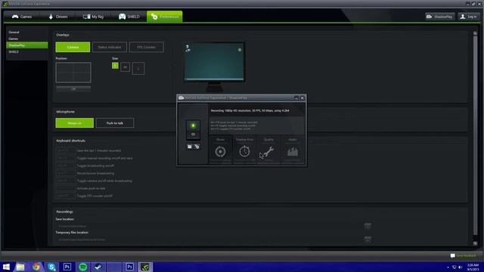Click the overlay Position grid
The height and width of the screenshot is (272, 484).
tap(73, 73)
